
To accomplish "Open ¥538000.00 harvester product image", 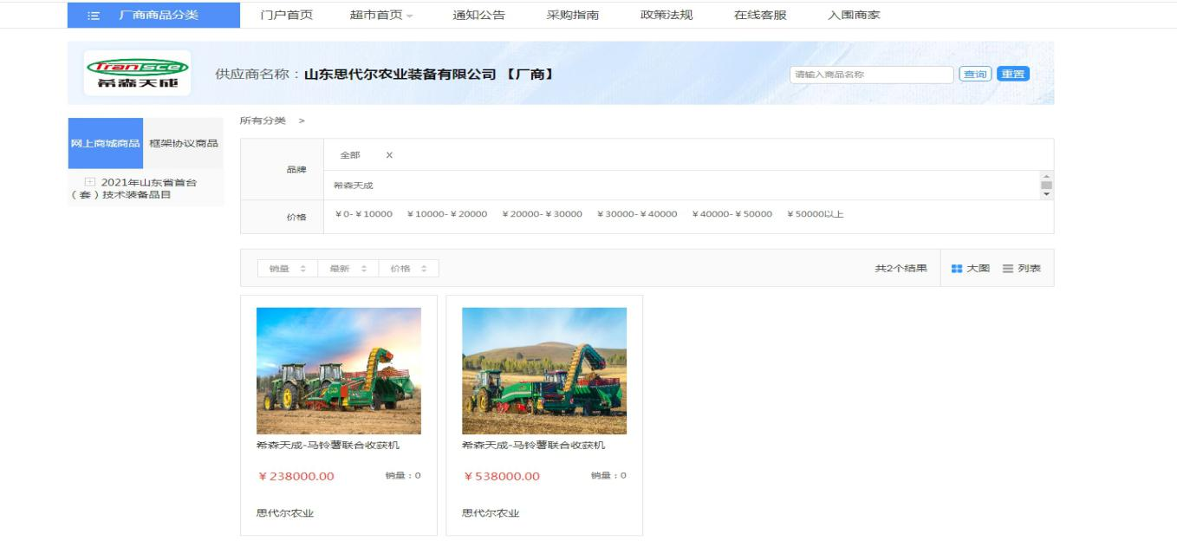I will 544,371.
